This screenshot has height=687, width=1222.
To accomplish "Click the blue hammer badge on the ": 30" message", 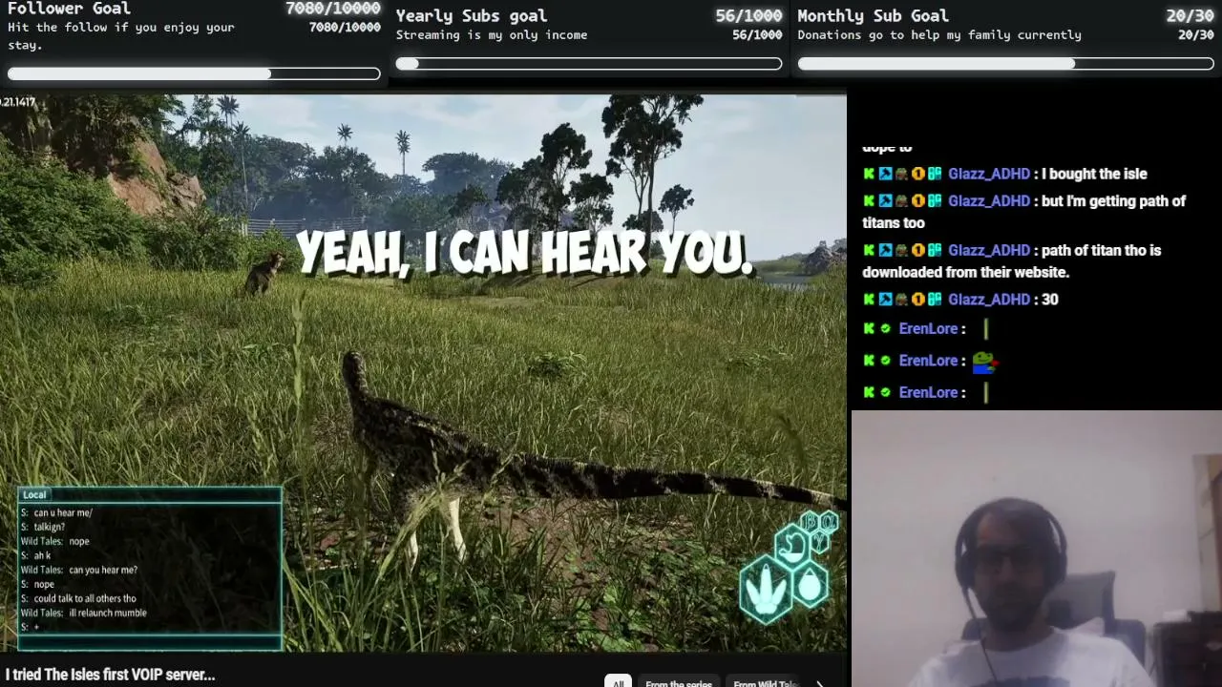I will (x=885, y=300).
